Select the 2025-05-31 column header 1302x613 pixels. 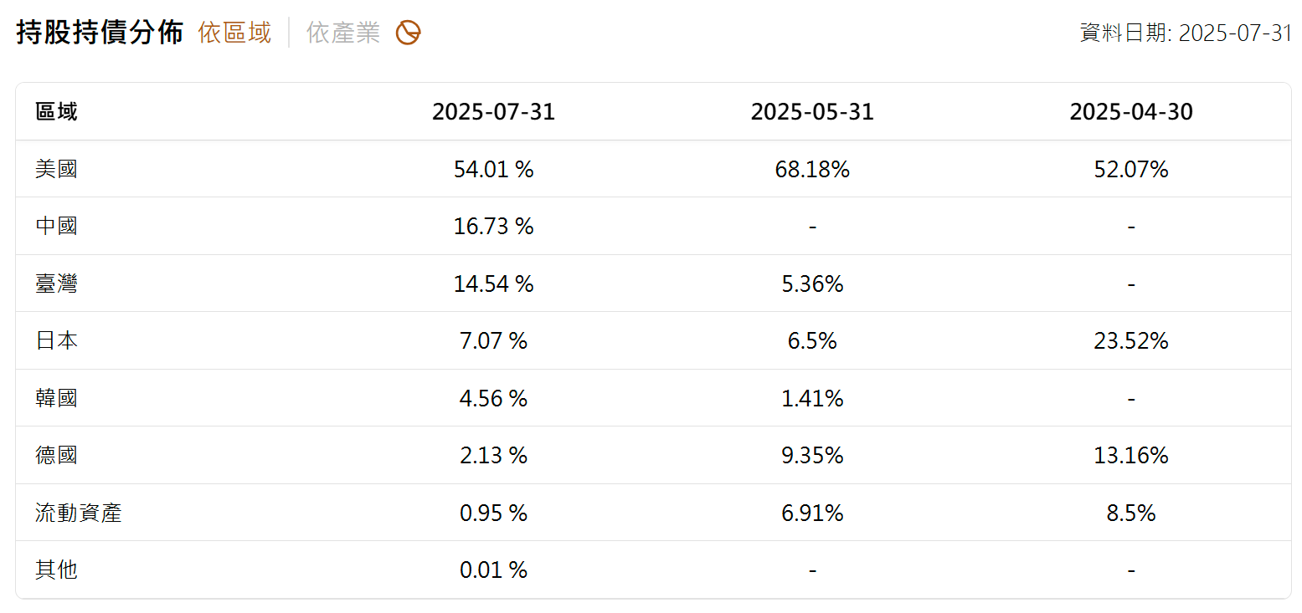pyautogui.click(x=812, y=112)
